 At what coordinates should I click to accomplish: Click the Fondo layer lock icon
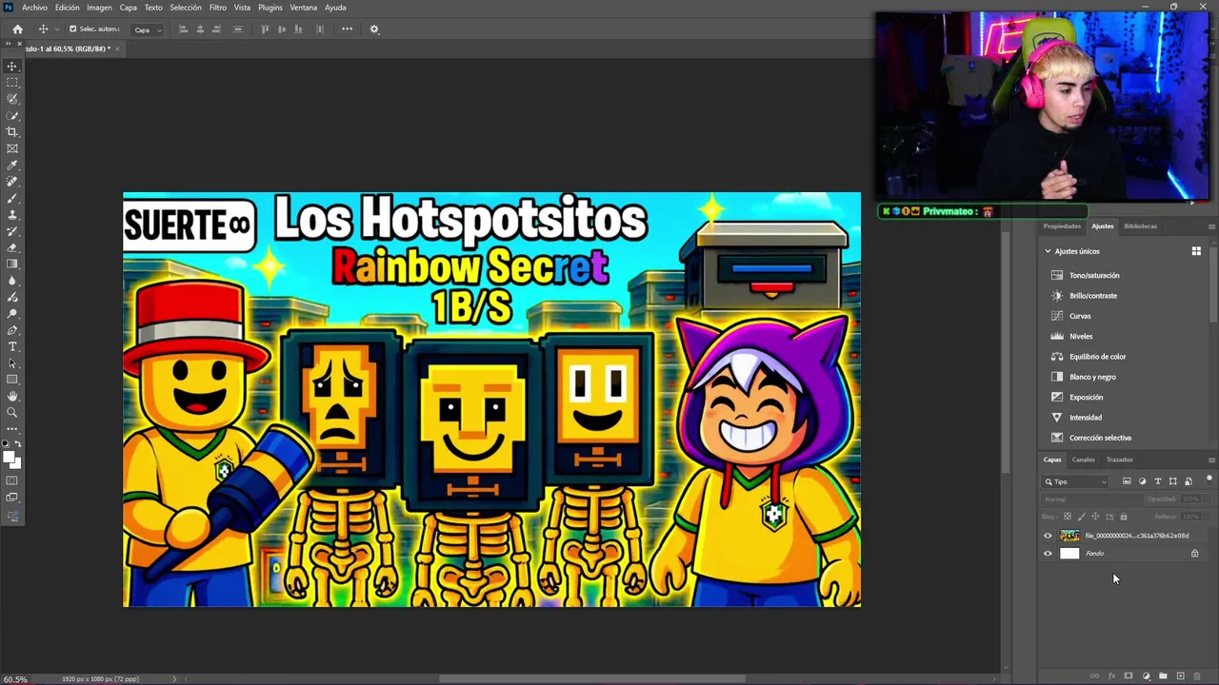(1194, 554)
